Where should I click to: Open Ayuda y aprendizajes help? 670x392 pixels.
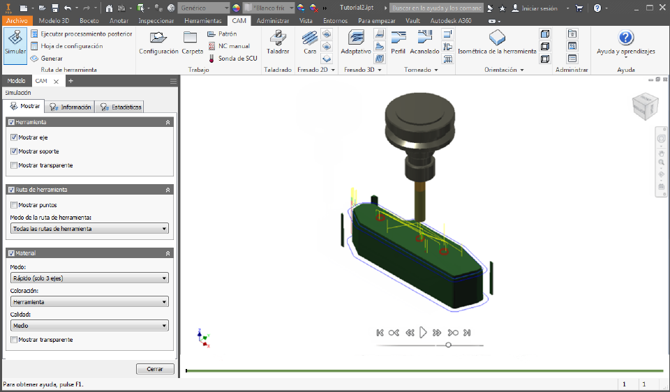point(625,43)
